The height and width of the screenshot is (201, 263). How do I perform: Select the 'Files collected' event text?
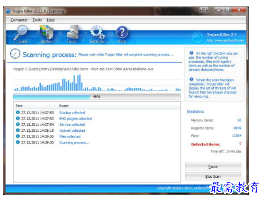coord(70,137)
